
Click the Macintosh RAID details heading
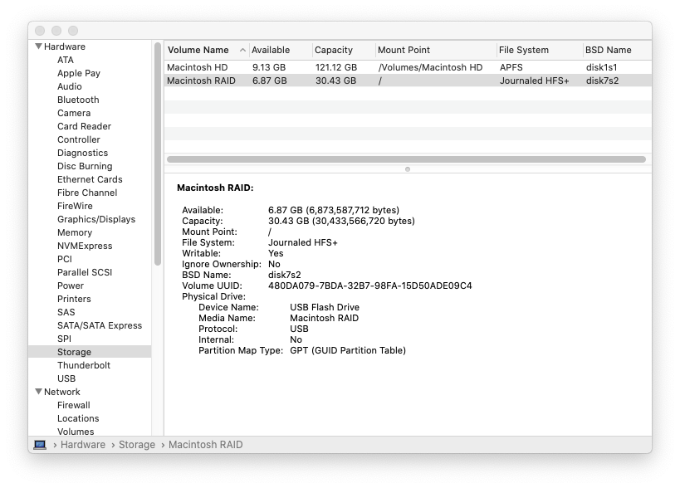coord(215,188)
